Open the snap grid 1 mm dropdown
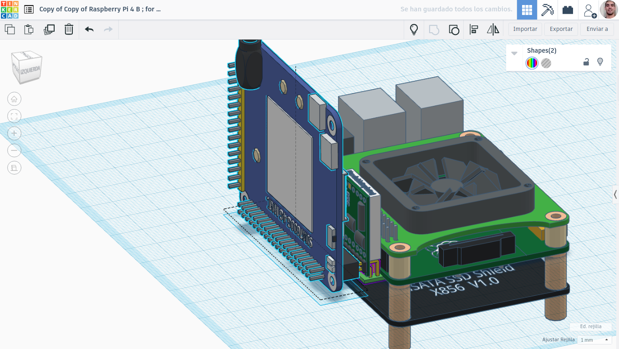This screenshot has width=619, height=349. [x=594, y=340]
